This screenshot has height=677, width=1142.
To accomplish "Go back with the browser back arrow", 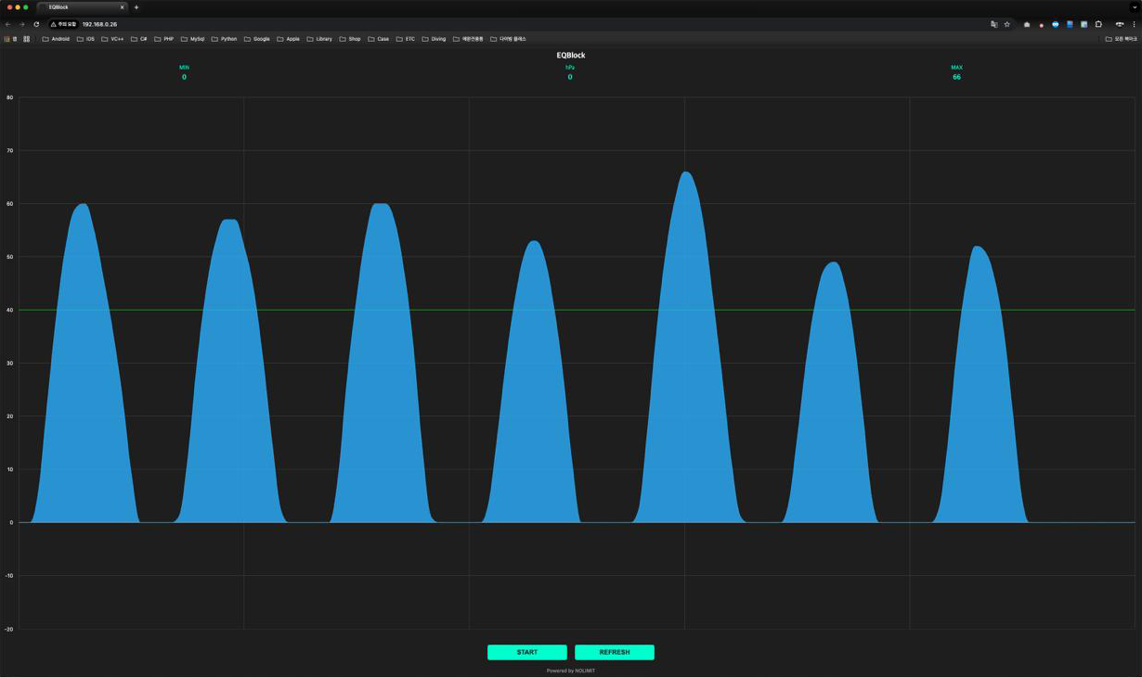I will 8,24.
